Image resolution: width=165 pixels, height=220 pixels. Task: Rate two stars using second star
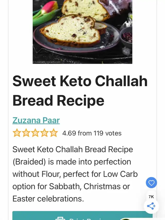pyautogui.click(x=26, y=133)
